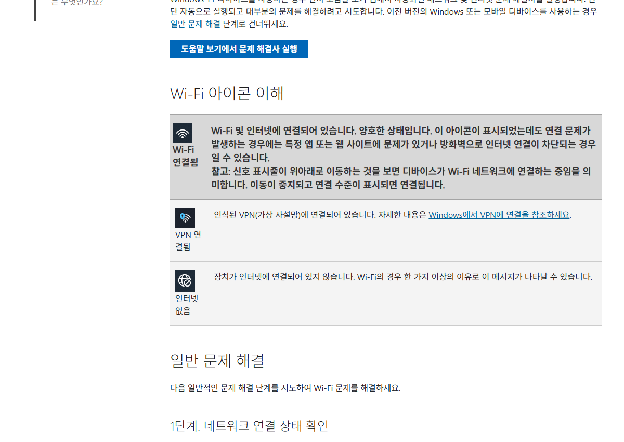Viewport: 624px width, 442px height.
Task: Open the 일반 문제 해결 link
Action: [x=195, y=24]
